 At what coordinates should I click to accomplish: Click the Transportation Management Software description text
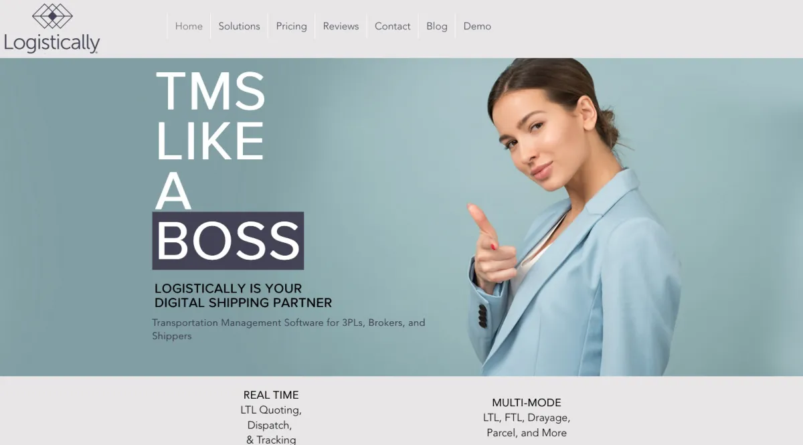tap(288, 329)
